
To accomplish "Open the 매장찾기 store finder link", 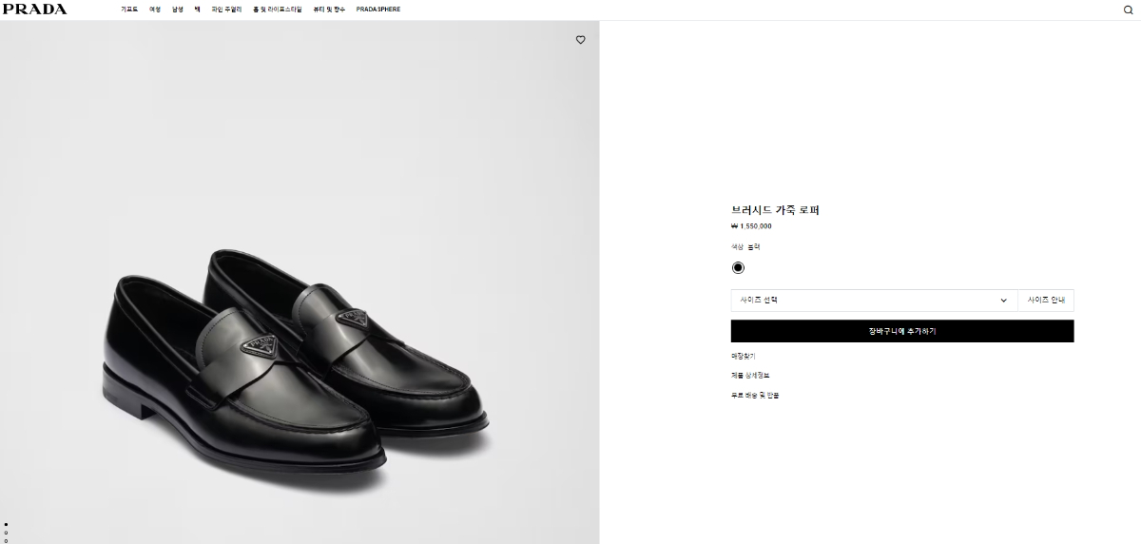I will pos(743,356).
